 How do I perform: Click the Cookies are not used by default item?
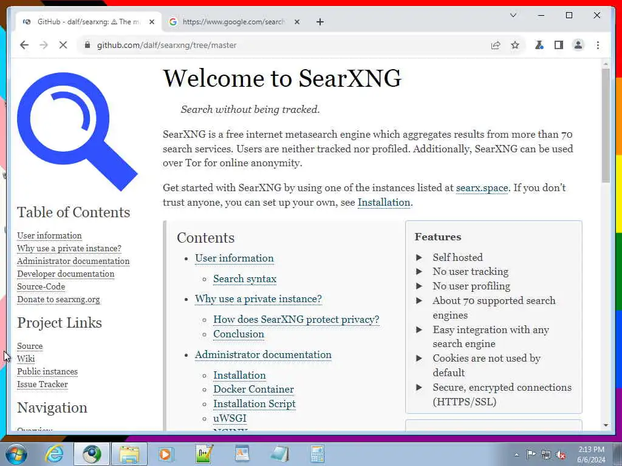coord(487,365)
